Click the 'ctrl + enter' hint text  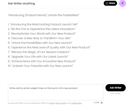pos(116,94)
